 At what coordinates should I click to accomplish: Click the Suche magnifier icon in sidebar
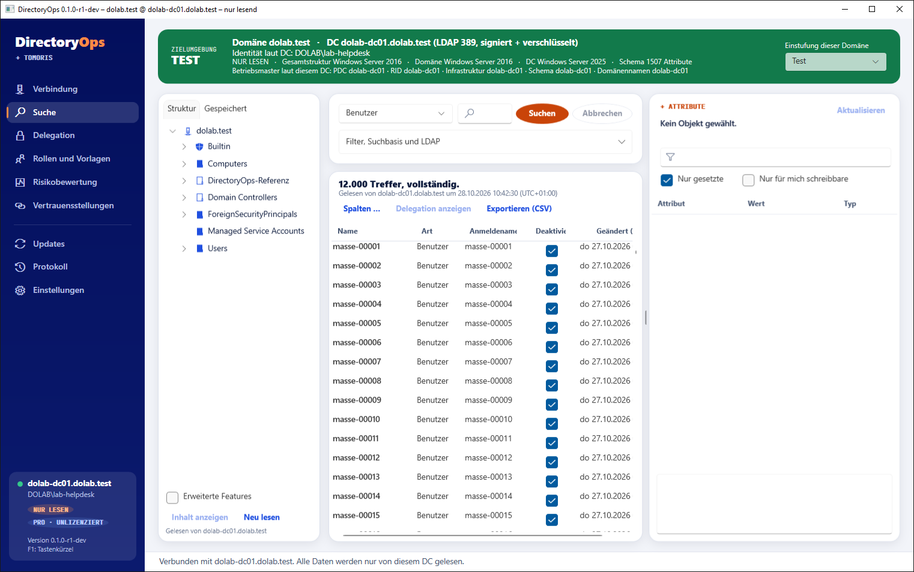coord(20,112)
